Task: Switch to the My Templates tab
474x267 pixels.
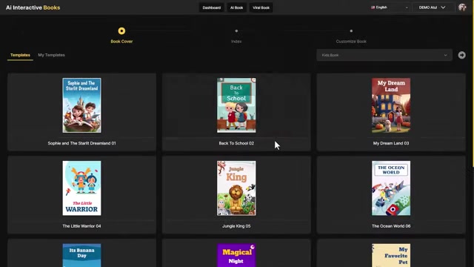Action: pyautogui.click(x=51, y=55)
